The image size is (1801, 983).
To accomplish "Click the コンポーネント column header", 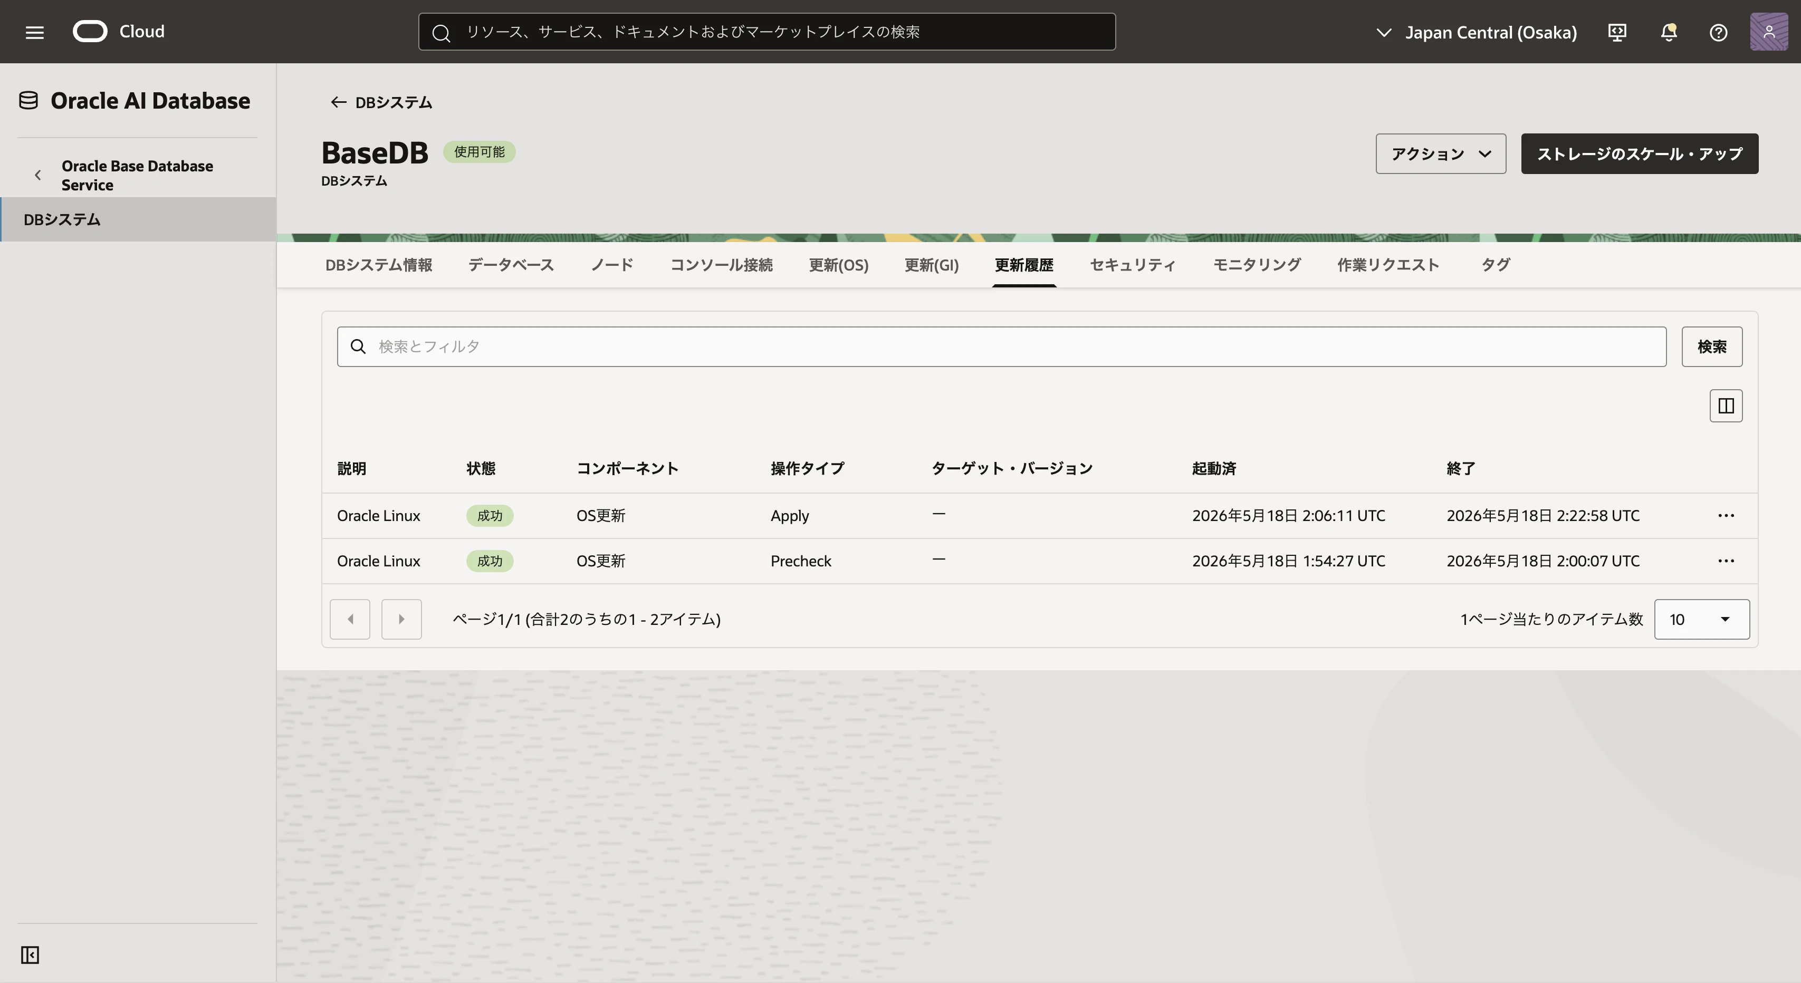I will click(x=627, y=468).
